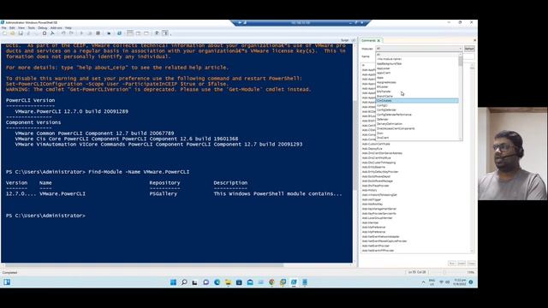Open the Widgets icon on taskbar
This screenshot has width=548, height=308.
[x=7, y=281]
